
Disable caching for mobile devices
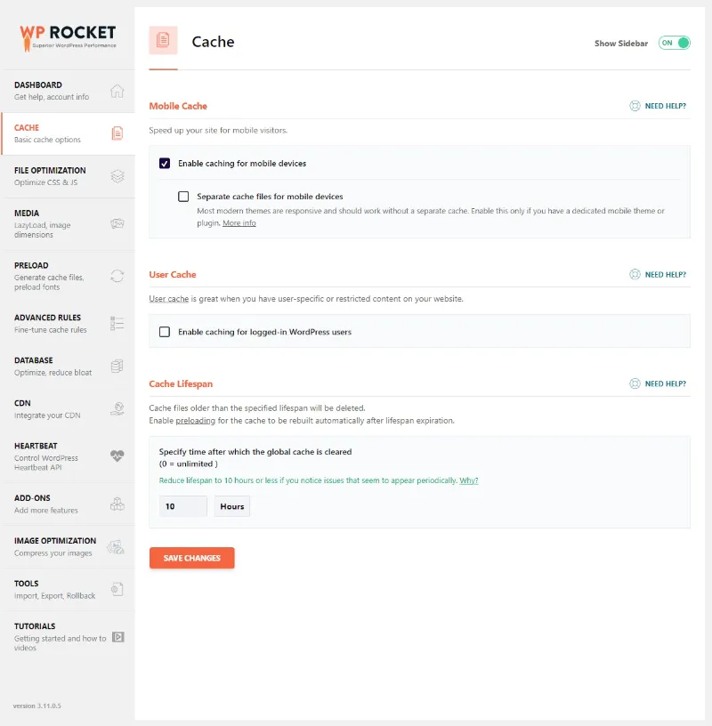pos(164,163)
